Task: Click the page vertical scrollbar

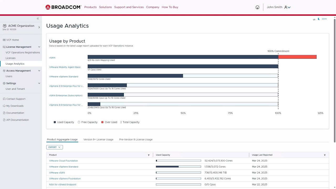Action: [334, 79]
